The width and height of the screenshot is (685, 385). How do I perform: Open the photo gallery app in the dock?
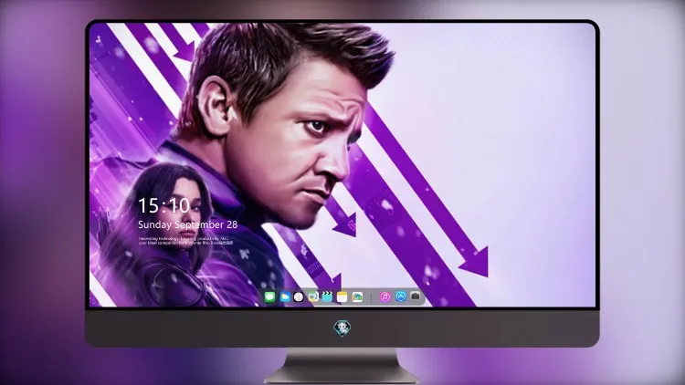[x=357, y=297]
